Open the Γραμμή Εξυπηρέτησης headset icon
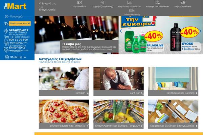Screen dimensions: 203x135 (102, 2)
